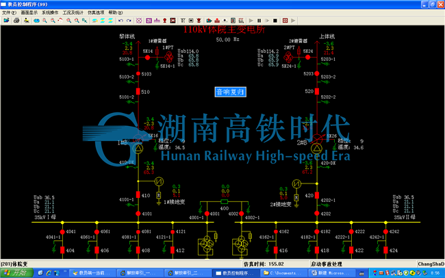Viewport: 445px width, 278px height.
Task: Toggle circuit breaker 510
Action: click(x=138, y=92)
